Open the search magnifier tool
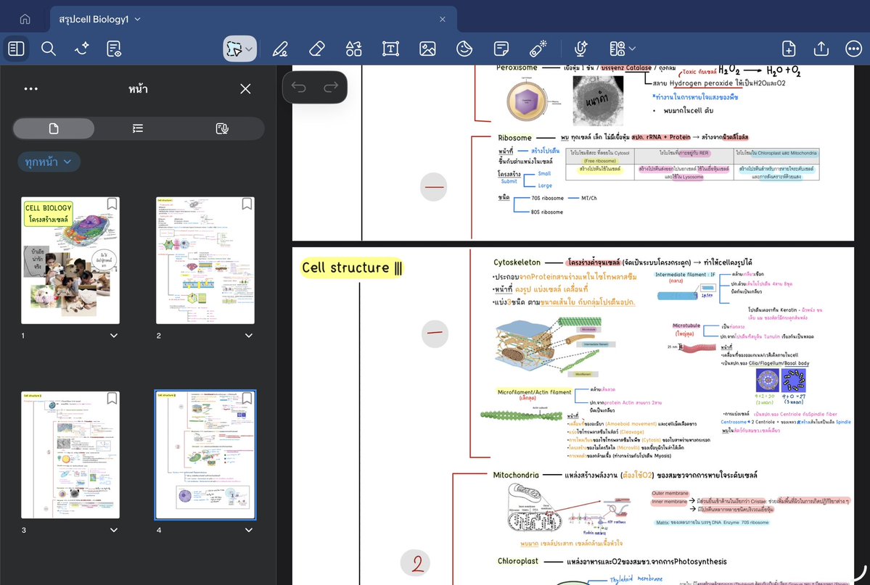The height and width of the screenshot is (585, 870). (49, 49)
